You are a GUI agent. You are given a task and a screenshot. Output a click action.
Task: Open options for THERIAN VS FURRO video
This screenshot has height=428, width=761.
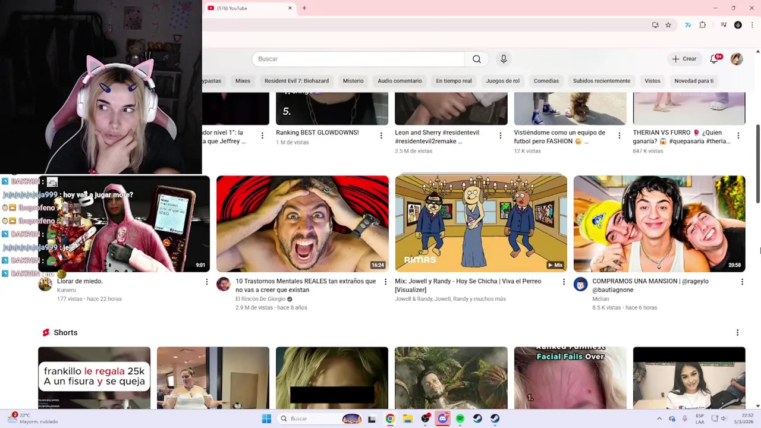tap(738, 136)
